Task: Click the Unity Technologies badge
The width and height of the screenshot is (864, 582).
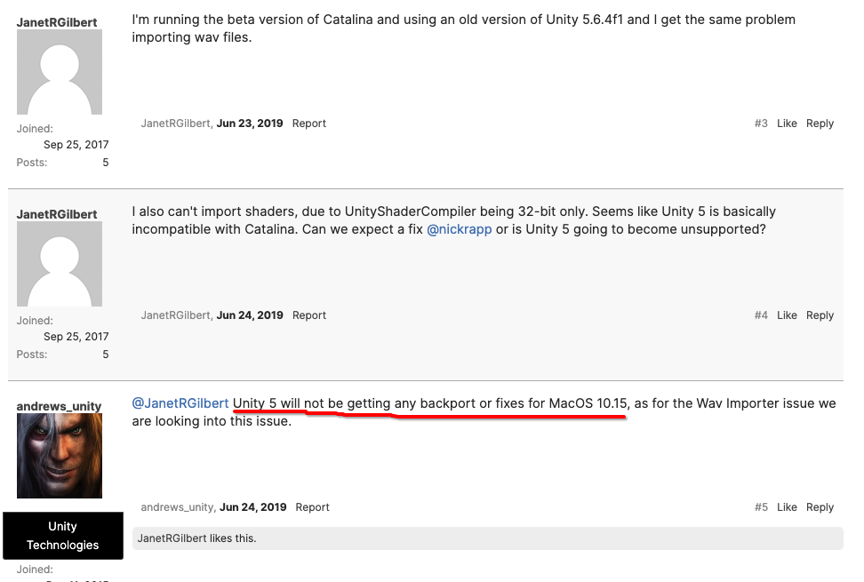Action: (62, 536)
